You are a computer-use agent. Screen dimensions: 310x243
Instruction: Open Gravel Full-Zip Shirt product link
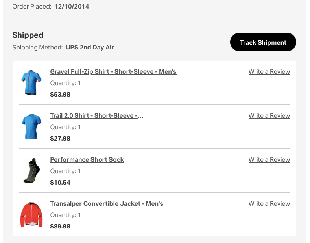tap(113, 72)
